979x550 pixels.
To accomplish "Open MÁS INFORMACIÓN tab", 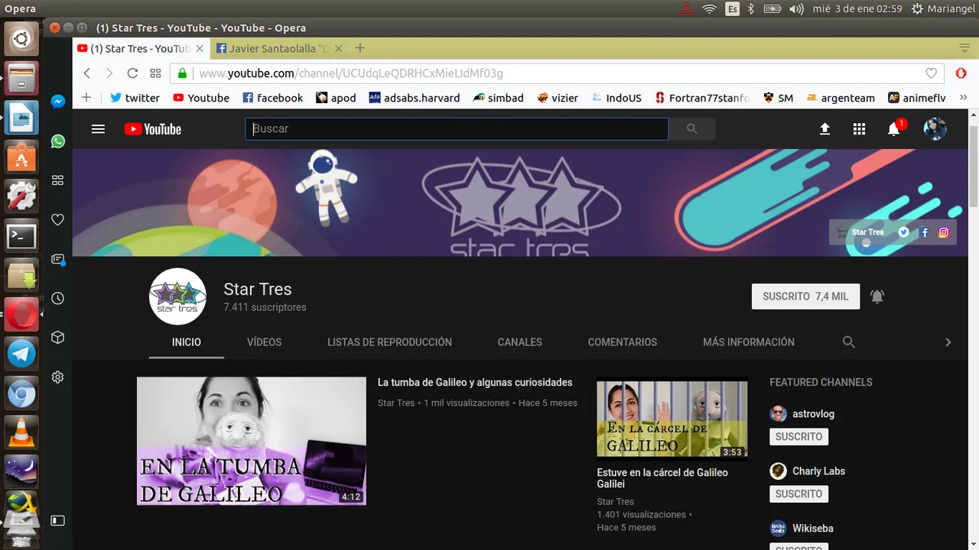I will click(x=749, y=342).
